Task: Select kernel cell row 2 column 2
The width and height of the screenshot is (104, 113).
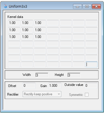Action: pyautogui.click(x=27, y=30)
